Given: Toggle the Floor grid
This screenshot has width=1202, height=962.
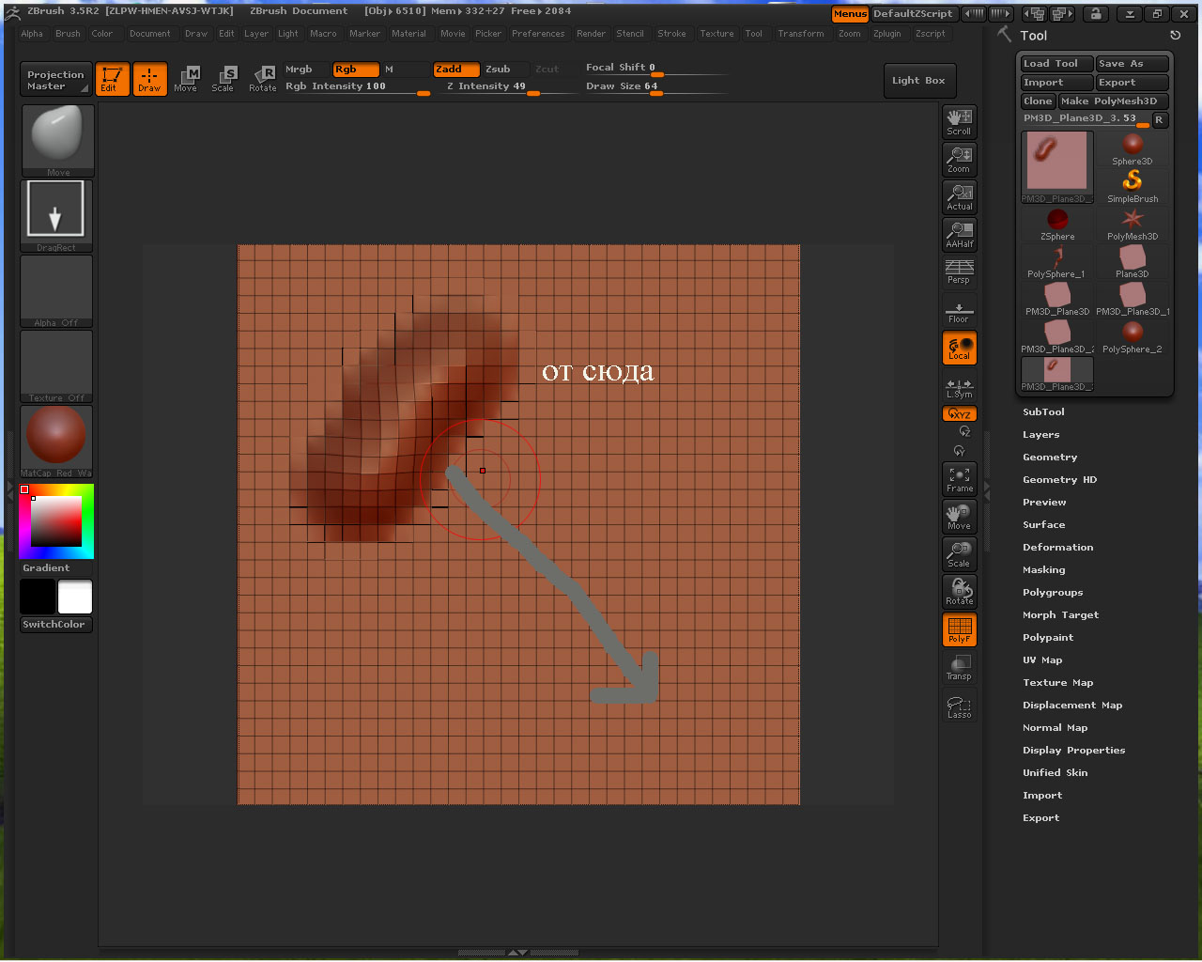Looking at the screenshot, I should (x=960, y=310).
